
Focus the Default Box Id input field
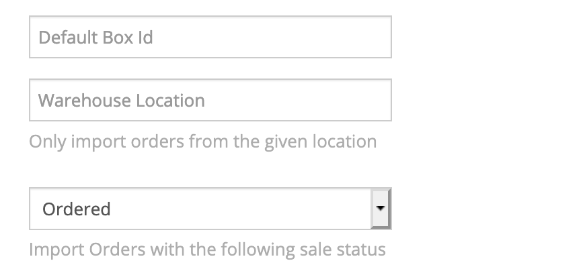[x=210, y=37]
